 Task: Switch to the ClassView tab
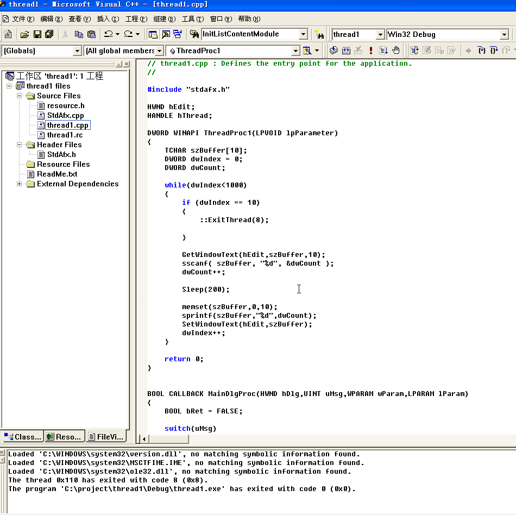point(23,436)
